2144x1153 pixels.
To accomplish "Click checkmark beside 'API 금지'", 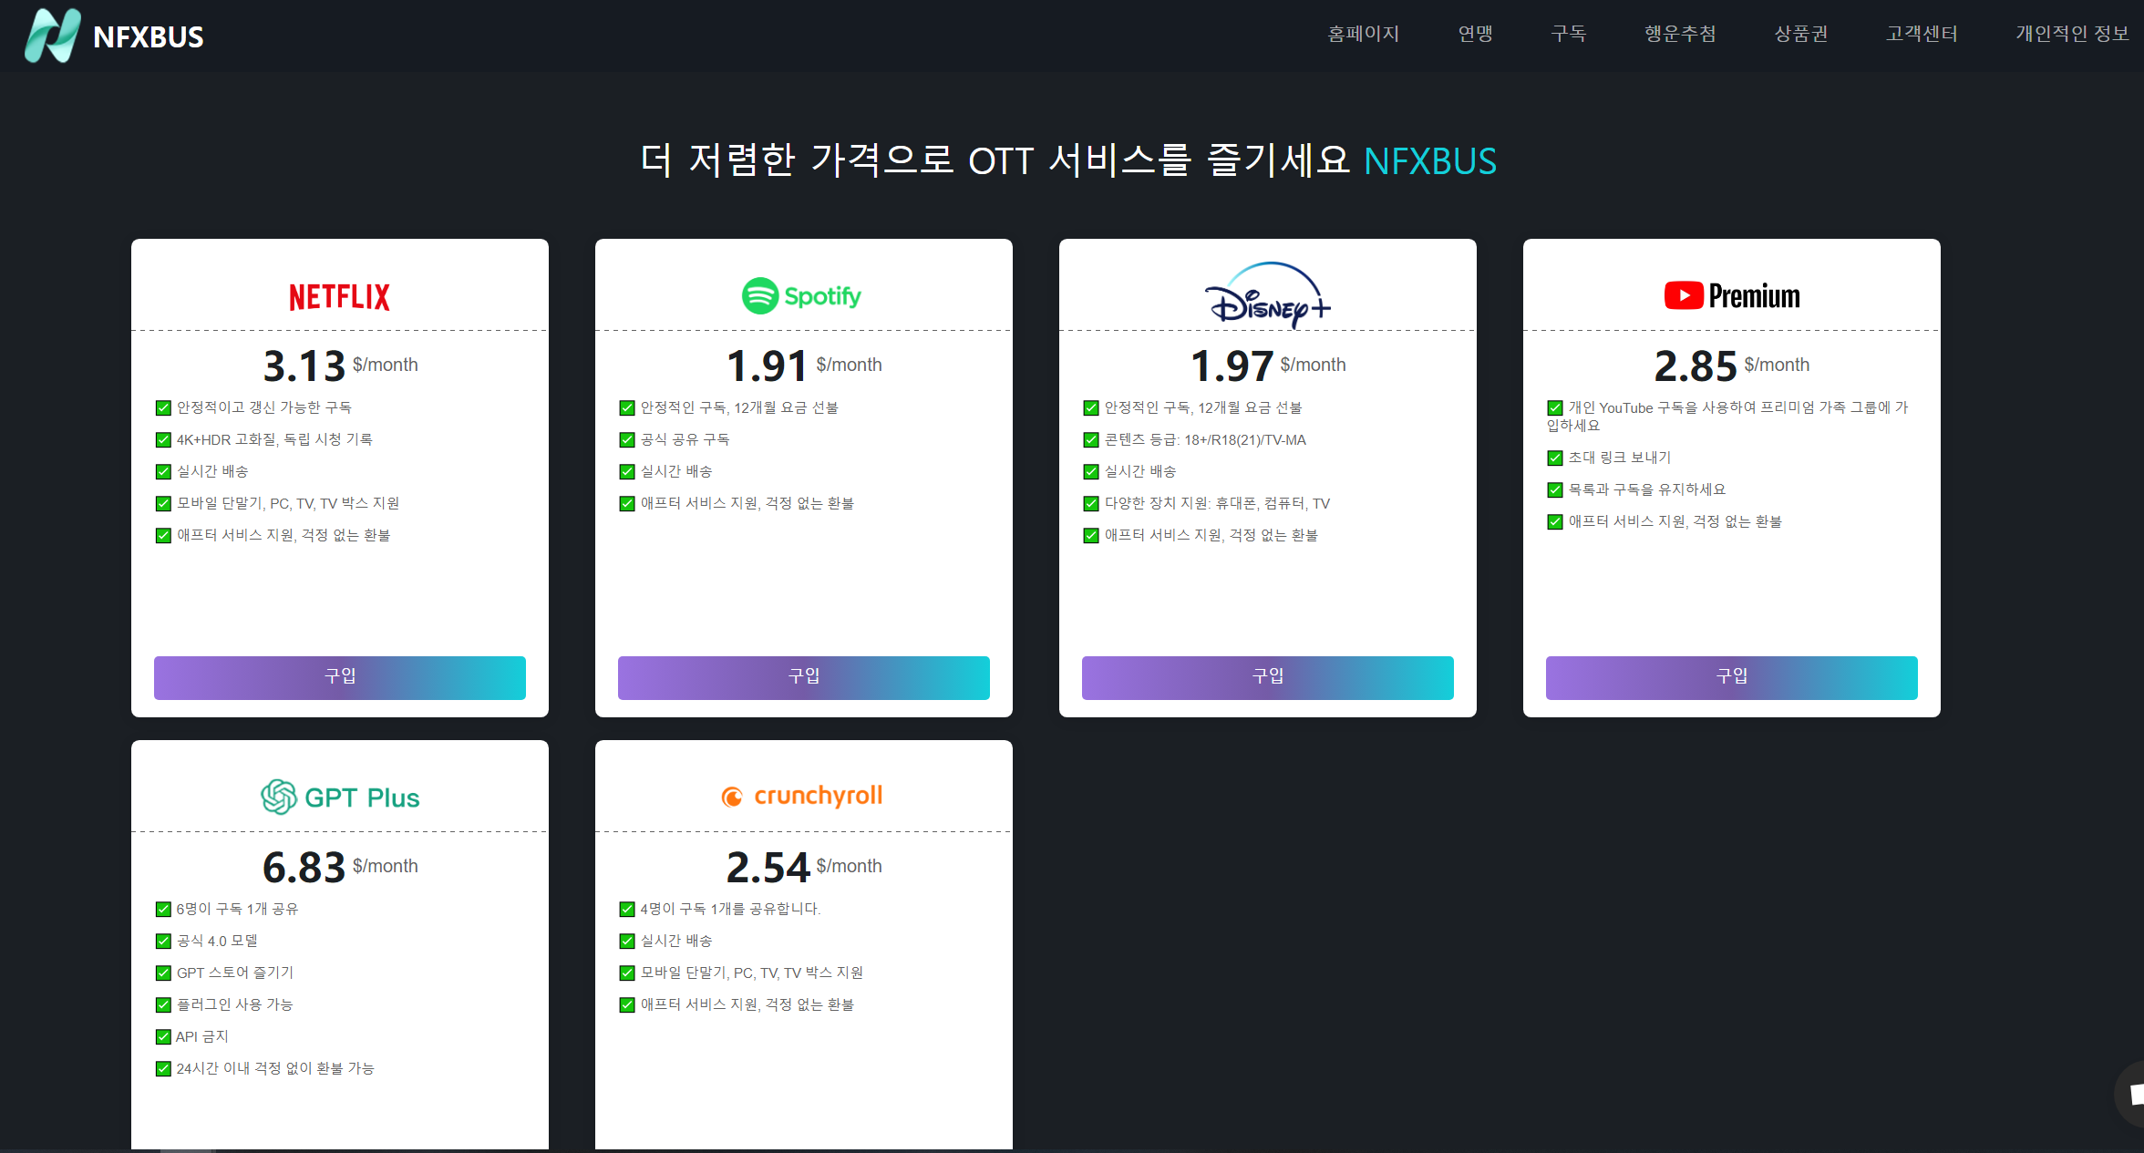I will [x=163, y=1037].
